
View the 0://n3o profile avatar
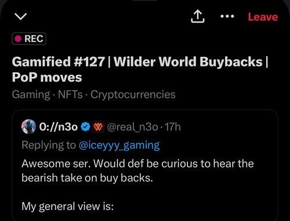pos(28,127)
